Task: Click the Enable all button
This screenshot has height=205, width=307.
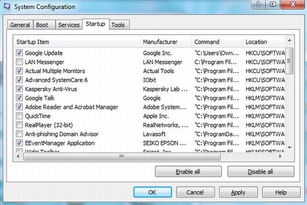Action: click(x=188, y=171)
